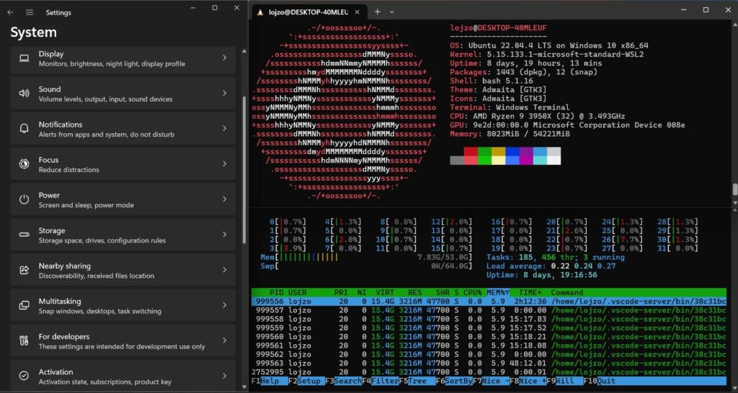Screen dimensions: 738x393
Task: Select htop process row PID 2752995
Action: click(x=489, y=372)
